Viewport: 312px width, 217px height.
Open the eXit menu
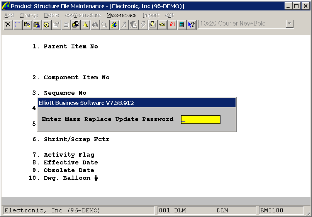170,15
